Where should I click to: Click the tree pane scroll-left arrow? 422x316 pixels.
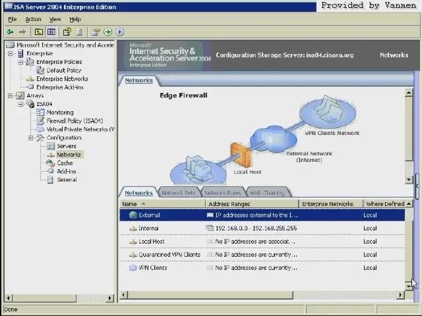point(9,298)
